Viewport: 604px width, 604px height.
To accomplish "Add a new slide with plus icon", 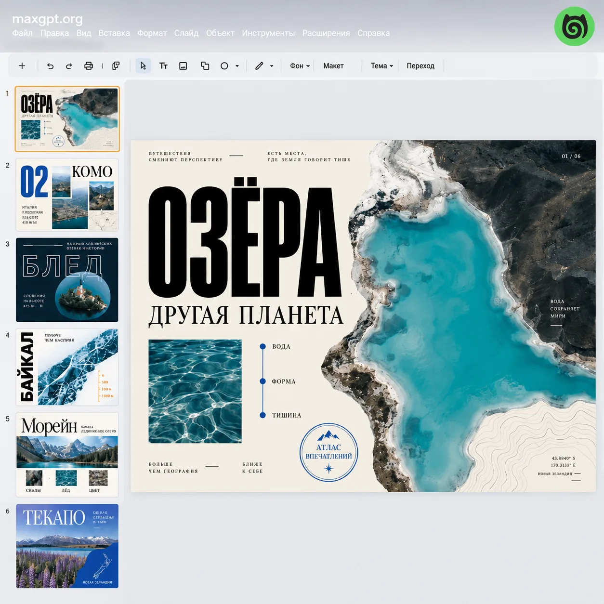I will 22,66.
